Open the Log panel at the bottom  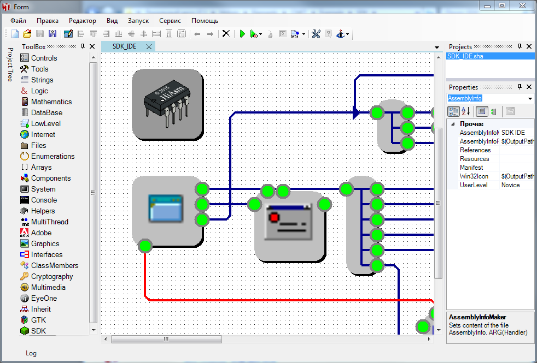[31, 353]
